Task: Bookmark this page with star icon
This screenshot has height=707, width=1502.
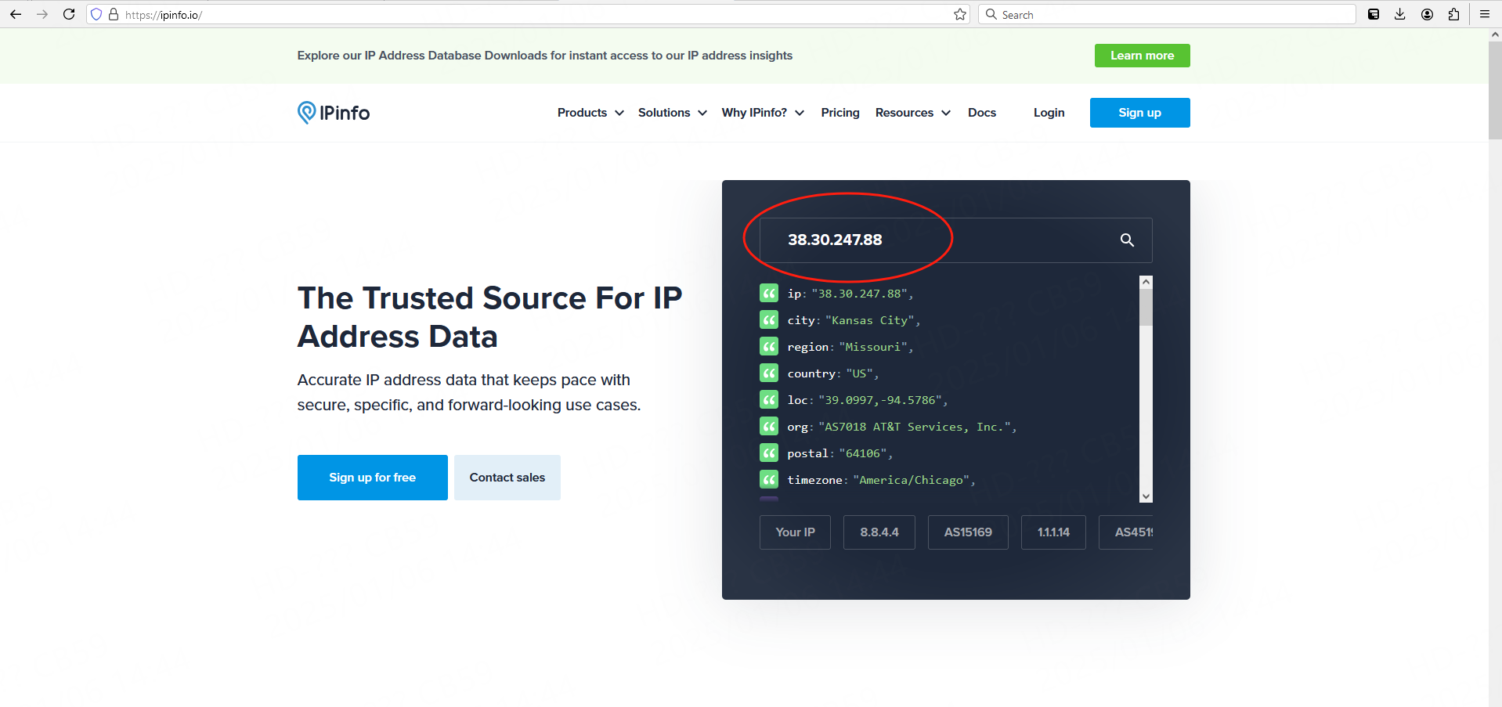Action: [x=959, y=14]
